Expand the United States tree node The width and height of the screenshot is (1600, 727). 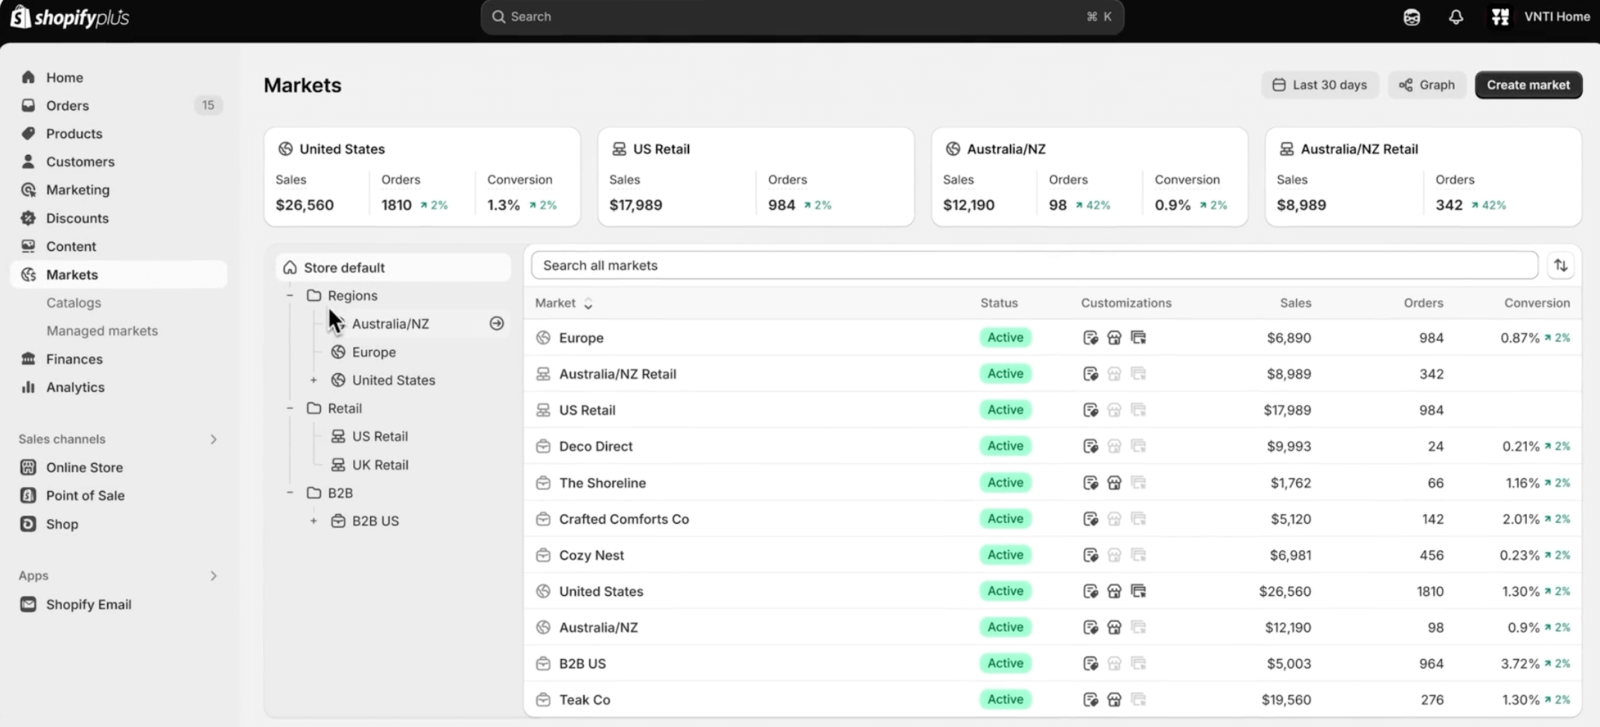(314, 380)
